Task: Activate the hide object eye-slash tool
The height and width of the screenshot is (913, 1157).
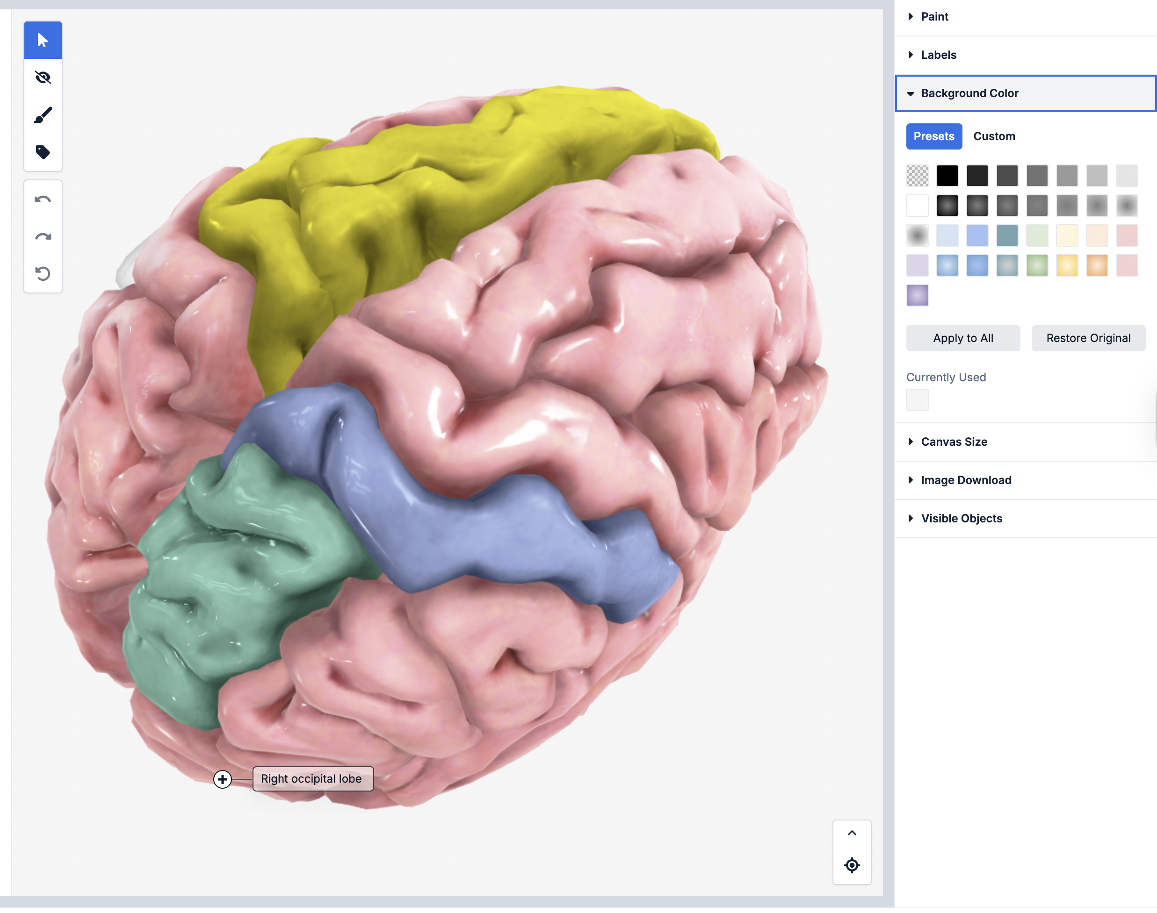Action: pyautogui.click(x=43, y=78)
